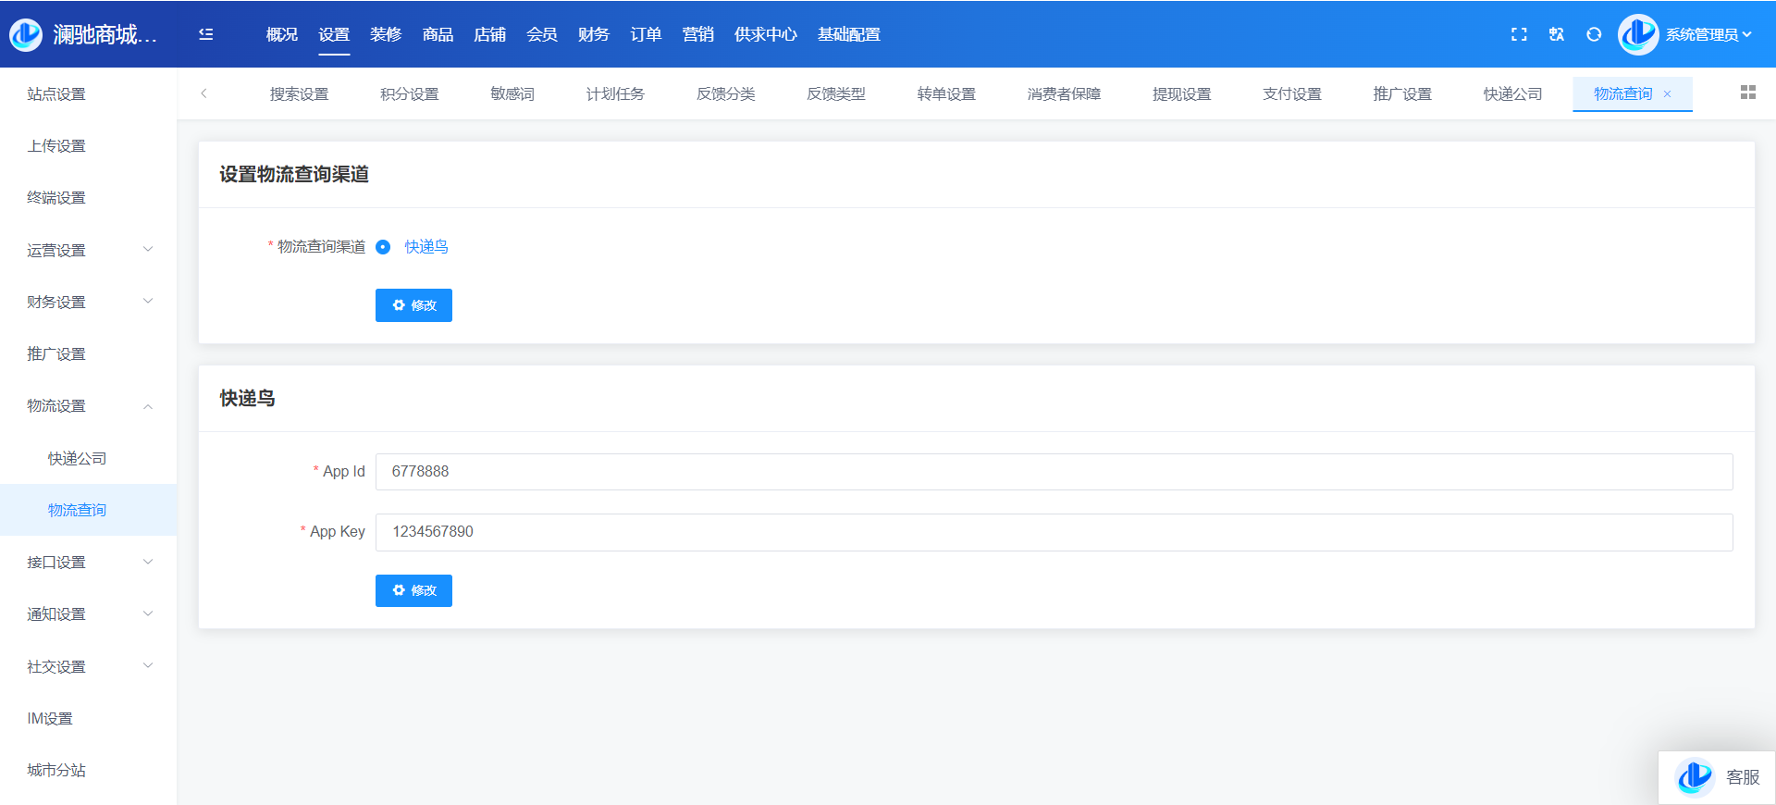Open 装修 top menu

(x=386, y=34)
